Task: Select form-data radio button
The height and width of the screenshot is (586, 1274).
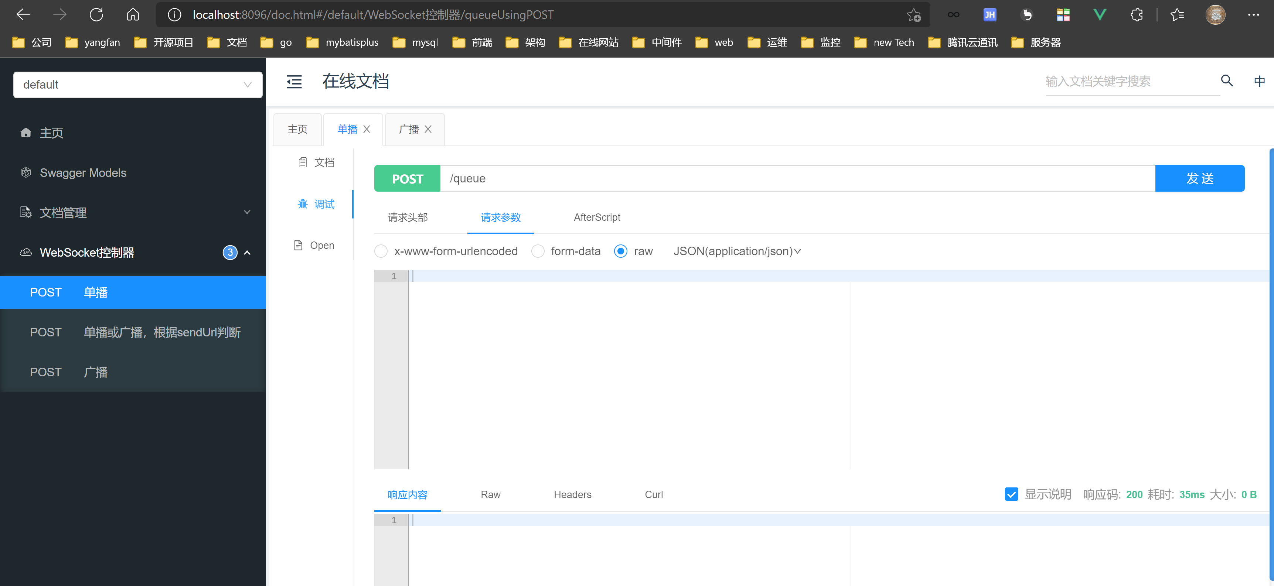Action: point(538,251)
